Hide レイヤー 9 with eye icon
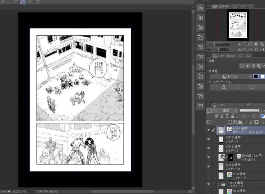 208,148
